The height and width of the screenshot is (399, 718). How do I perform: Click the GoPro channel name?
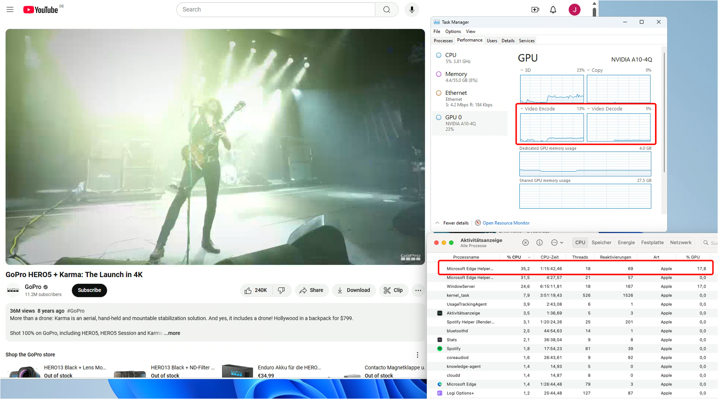(x=33, y=287)
